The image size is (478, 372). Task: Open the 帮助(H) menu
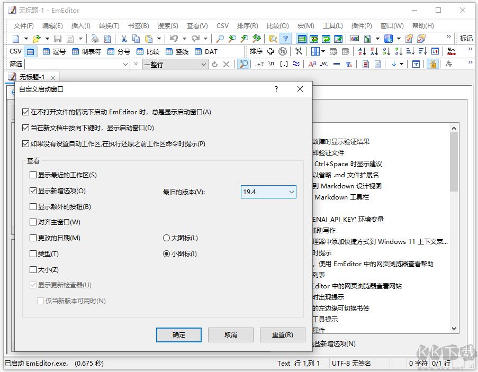[423, 26]
